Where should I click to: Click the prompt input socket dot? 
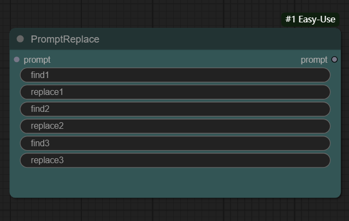pos(16,59)
